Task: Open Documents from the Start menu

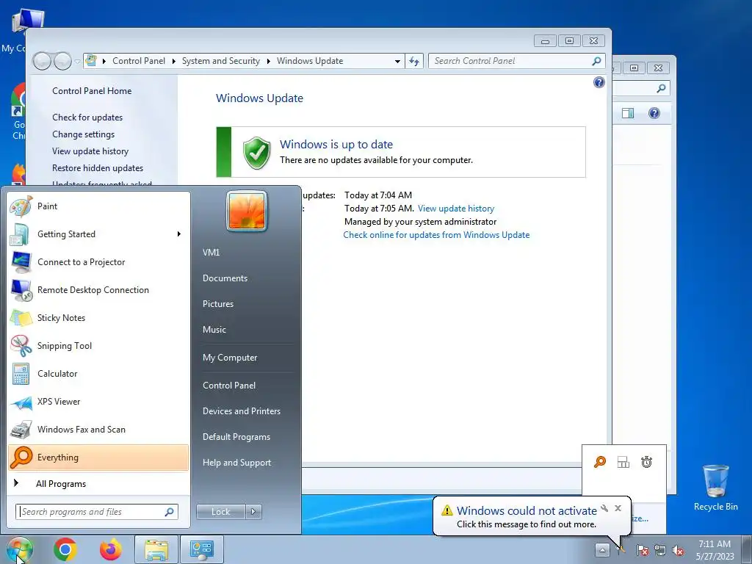Action: [x=225, y=278]
